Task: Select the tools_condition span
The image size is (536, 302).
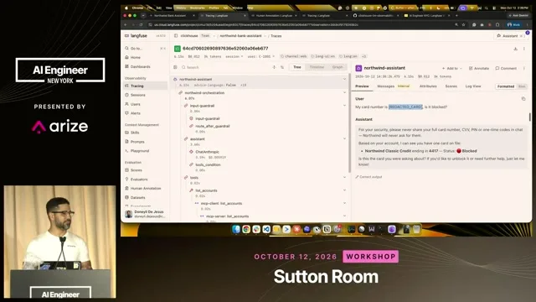Action: 208,164
